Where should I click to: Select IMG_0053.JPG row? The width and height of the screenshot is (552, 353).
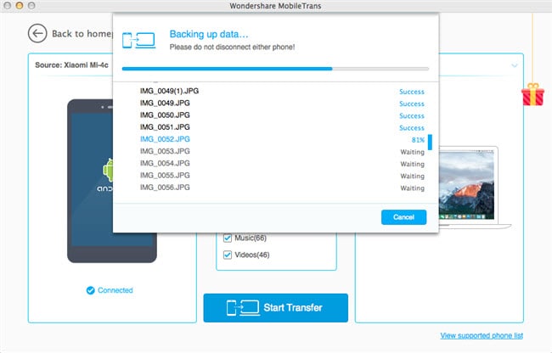(282, 151)
